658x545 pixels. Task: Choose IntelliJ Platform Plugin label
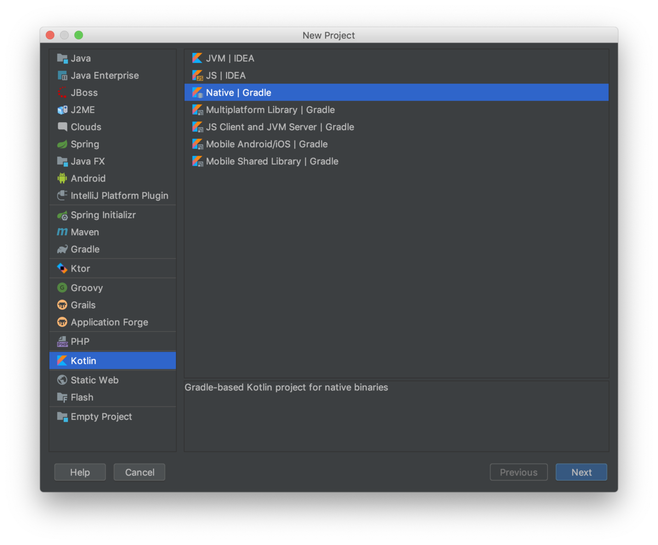click(x=120, y=196)
